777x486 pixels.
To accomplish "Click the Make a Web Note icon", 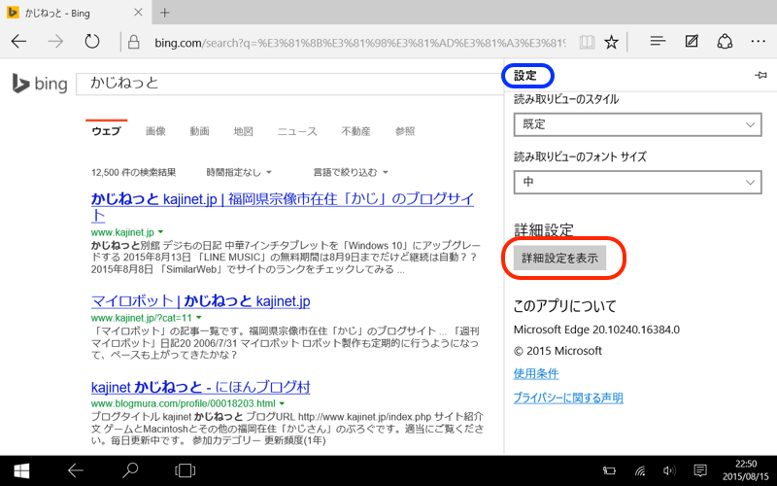I will 692,42.
